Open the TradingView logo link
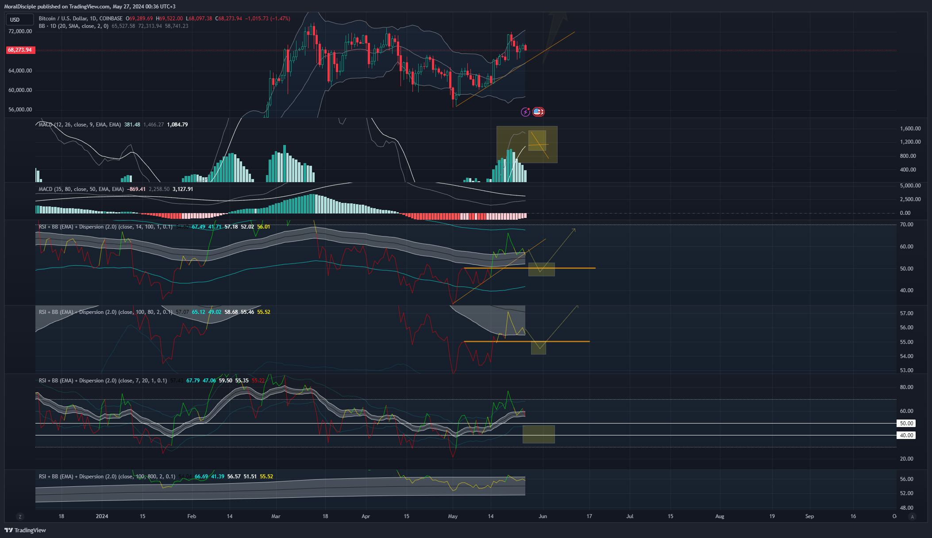Image resolution: width=932 pixels, height=538 pixels. 25,530
